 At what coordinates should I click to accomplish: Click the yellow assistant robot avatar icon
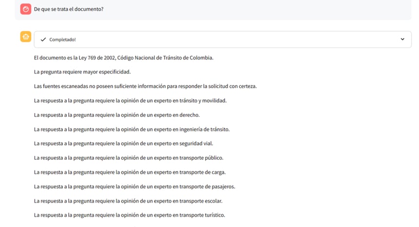pyautogui.click(x=26, y=37)
